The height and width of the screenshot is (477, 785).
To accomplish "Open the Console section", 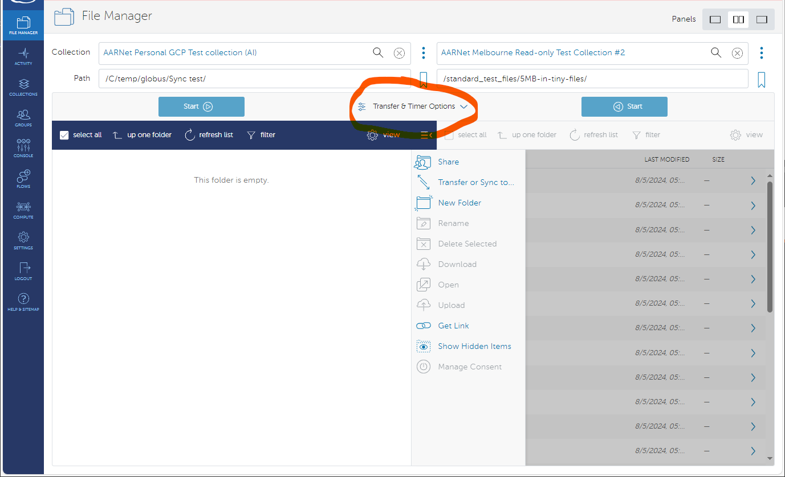I will tap(23, 149).
